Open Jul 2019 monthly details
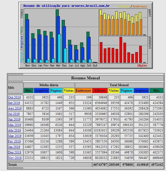The height and width of the screenshot is (171, 166). pos(14,114)
